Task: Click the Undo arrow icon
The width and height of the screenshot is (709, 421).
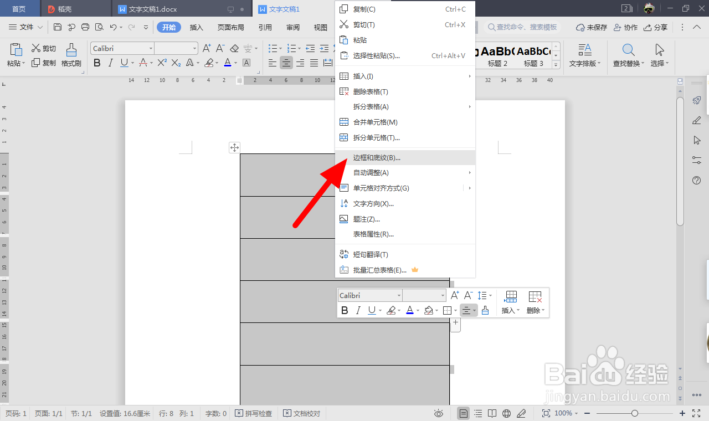Action: point(113,27)
